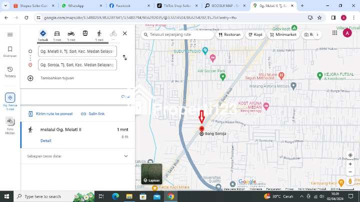Click KOST AYUNA MEDAN marker

[x=266, y=106]
